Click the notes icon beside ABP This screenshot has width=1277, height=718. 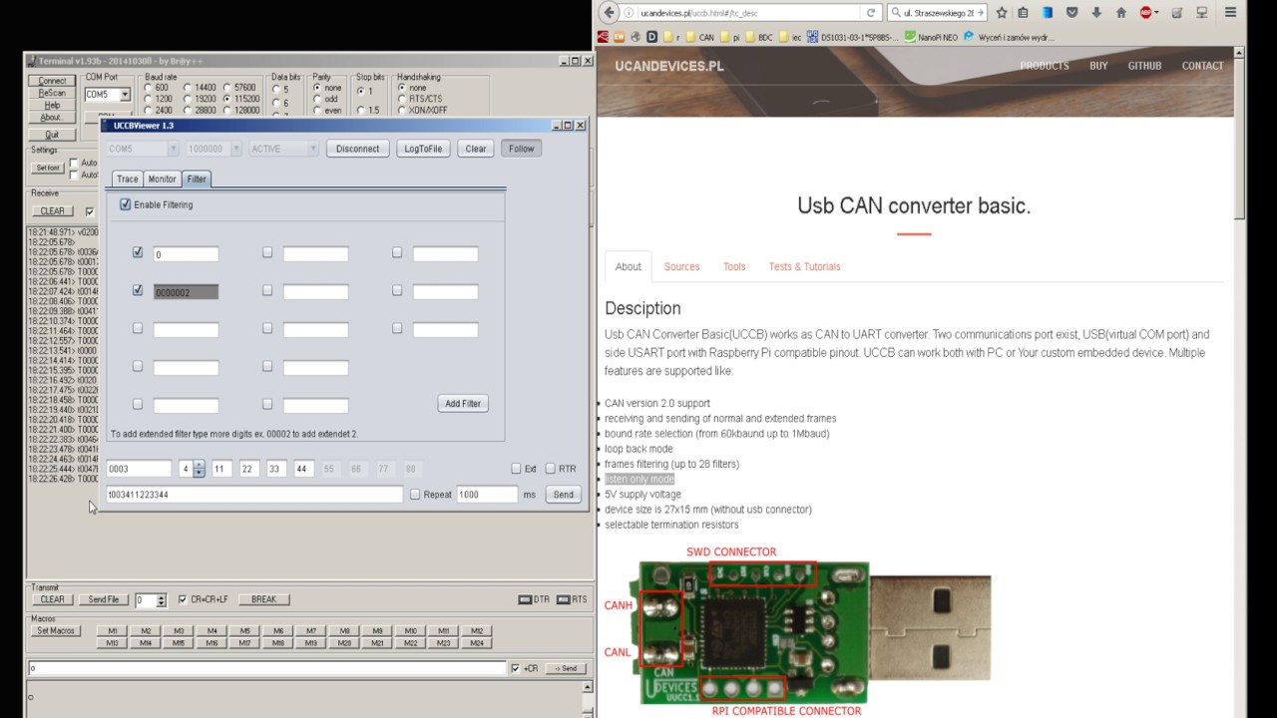point(1178,13)
